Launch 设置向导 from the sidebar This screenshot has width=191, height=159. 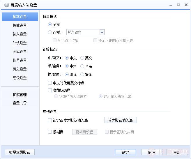(20, 103)
